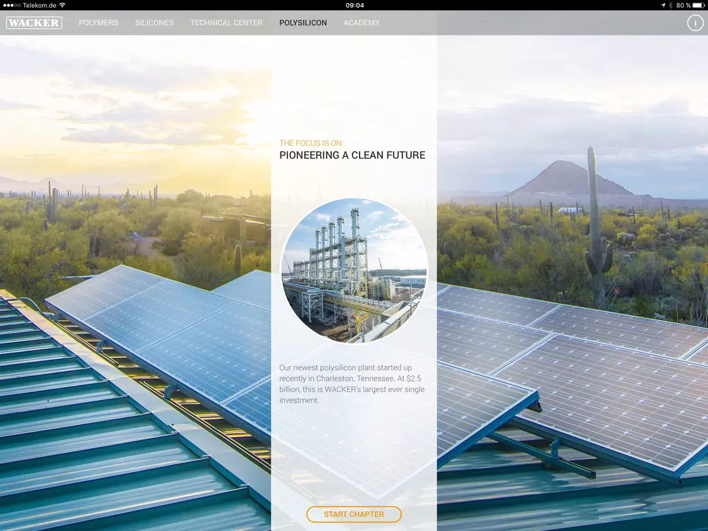Tap the Bluetooth status icon

click(x=671, y=5)
